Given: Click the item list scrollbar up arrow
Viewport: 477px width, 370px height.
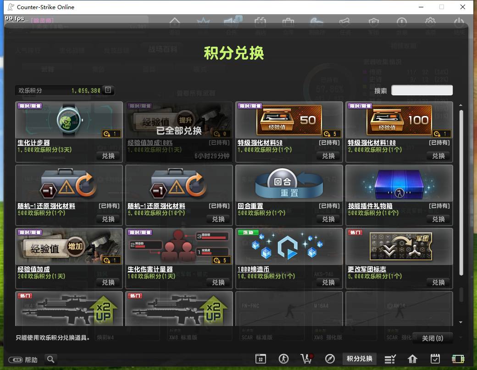Looking at the screenshot, I should coord(461,105).
